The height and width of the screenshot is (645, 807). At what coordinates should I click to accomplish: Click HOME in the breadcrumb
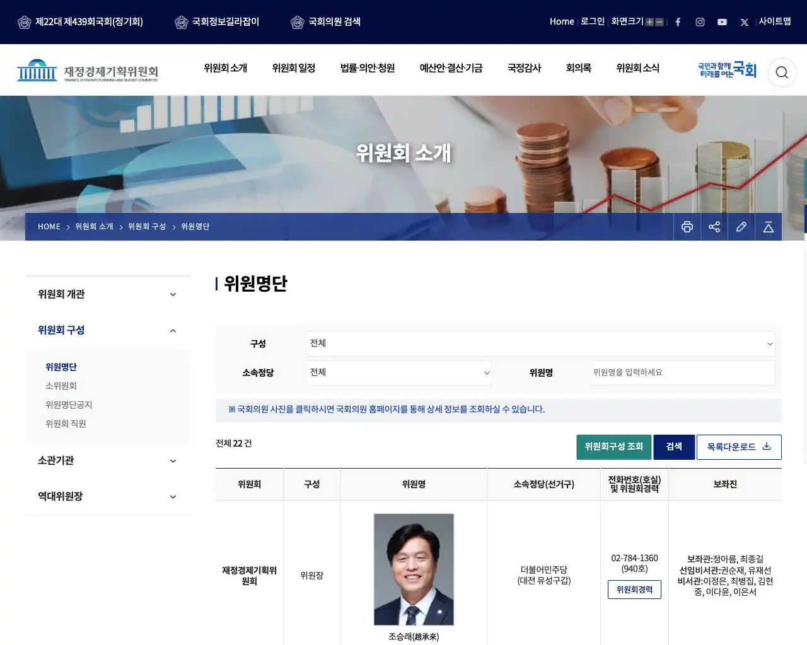(x=49, y=227)
